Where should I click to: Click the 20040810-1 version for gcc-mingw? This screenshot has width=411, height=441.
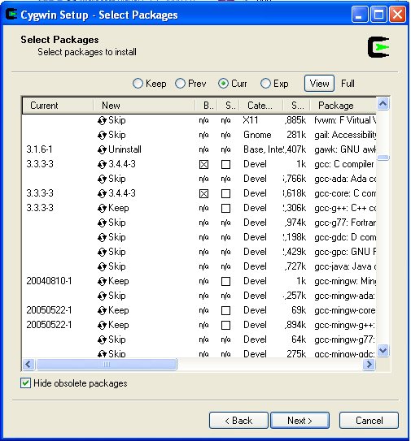49,281
